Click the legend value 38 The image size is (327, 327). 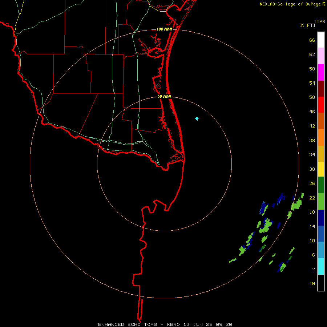coord(312,141)
